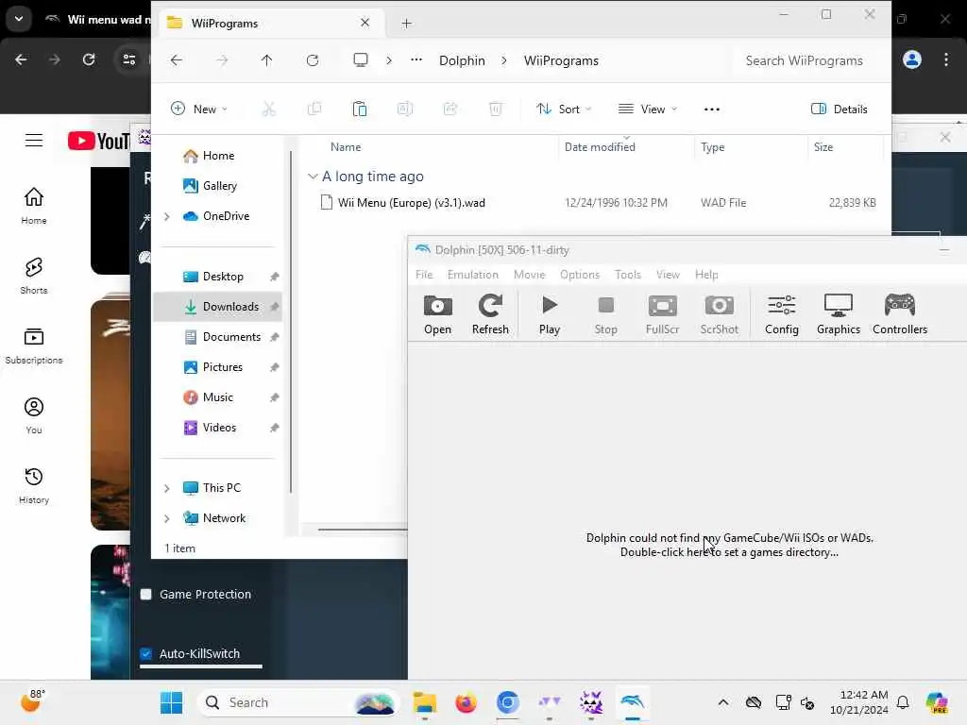
Task: Open Documents in quick access
Action: [231, 337]
